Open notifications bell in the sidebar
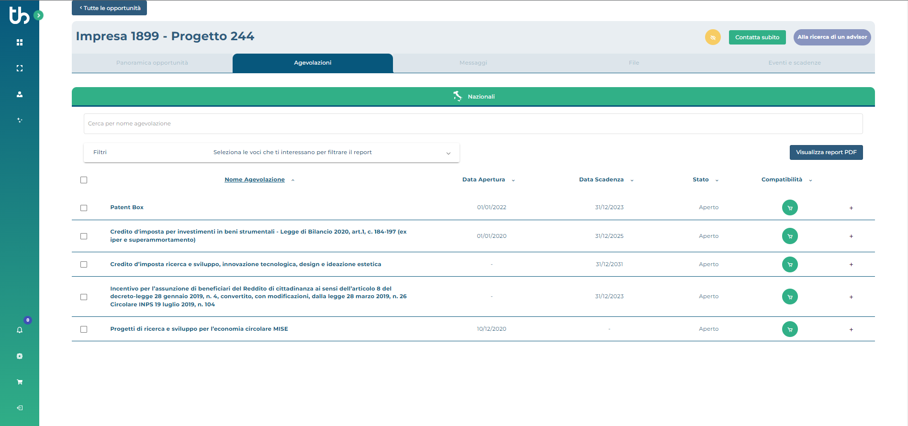The width and height of the screenshot is (908, 426). click(20, 330)
